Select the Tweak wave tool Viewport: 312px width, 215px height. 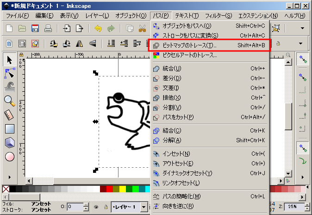click(x=9, y=87)
